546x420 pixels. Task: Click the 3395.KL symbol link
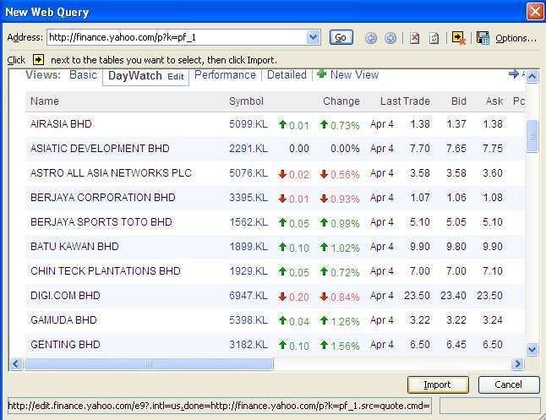[248, 198]
